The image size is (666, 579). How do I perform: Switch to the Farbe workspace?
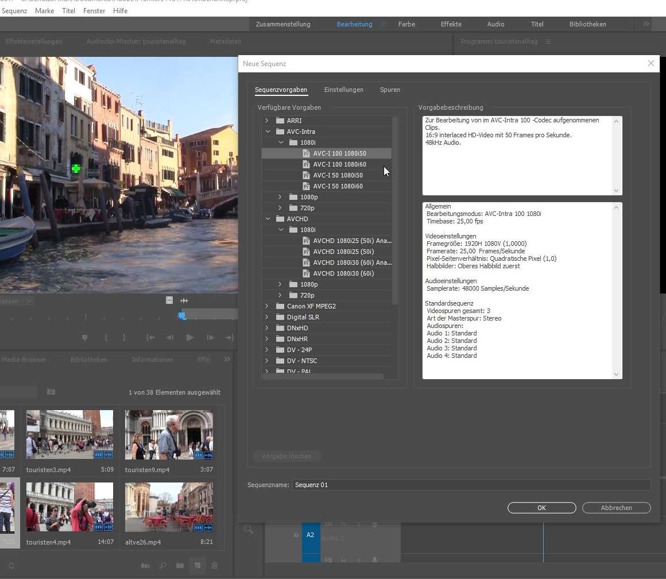[x=406, y=24]
